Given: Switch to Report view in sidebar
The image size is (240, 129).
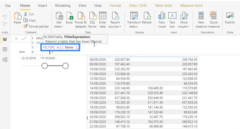Looking at the screenshot, I should point(5,39).
